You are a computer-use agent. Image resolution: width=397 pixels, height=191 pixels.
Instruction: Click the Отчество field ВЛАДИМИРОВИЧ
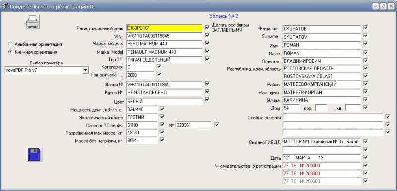click(x=322, y=61)
